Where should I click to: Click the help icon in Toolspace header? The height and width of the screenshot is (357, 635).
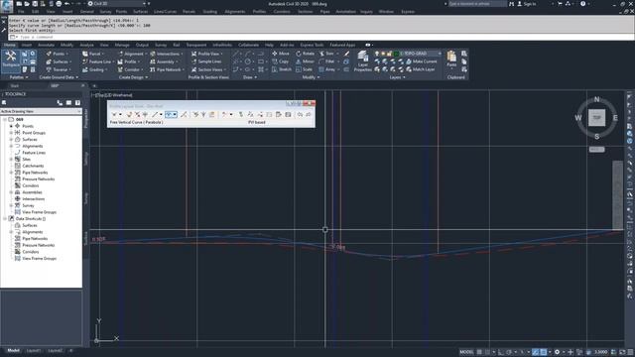pyautogui.click(x=77, y=103)
